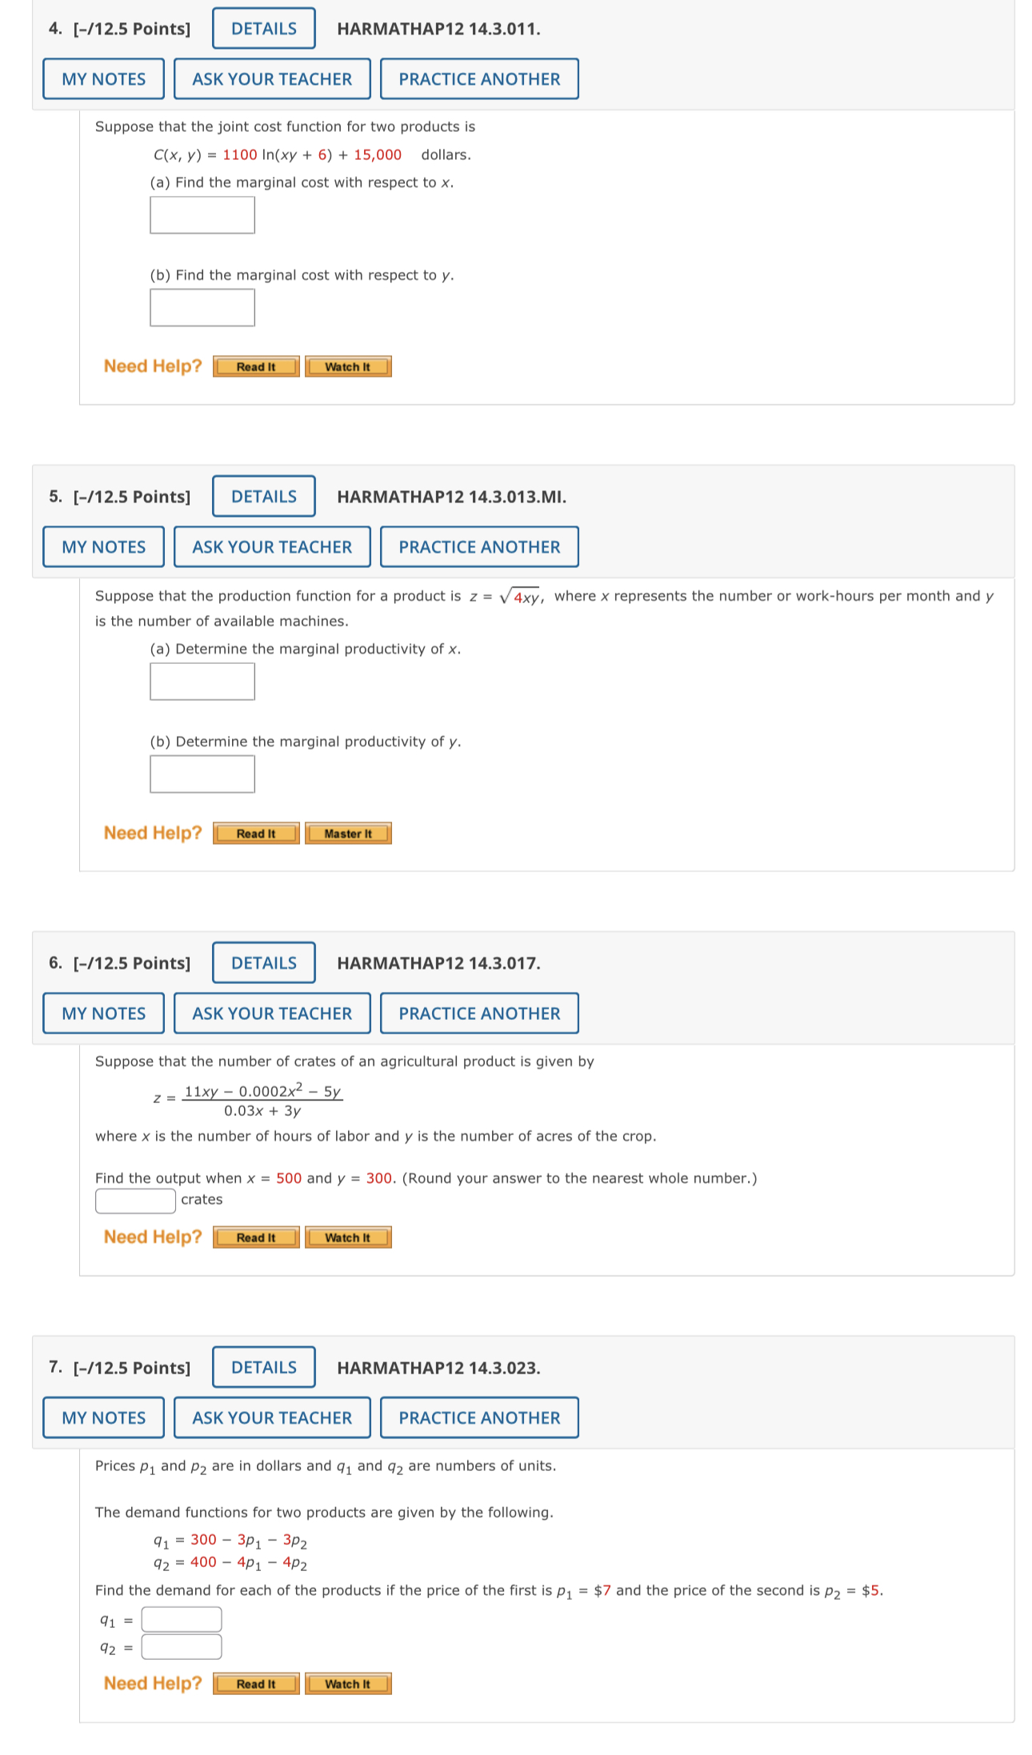Open DETAILS for question 4
1032x1755 pixels.
coord(262,28)
